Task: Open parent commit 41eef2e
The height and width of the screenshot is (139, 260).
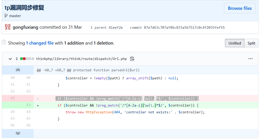Action: click(x=115, y=27)
